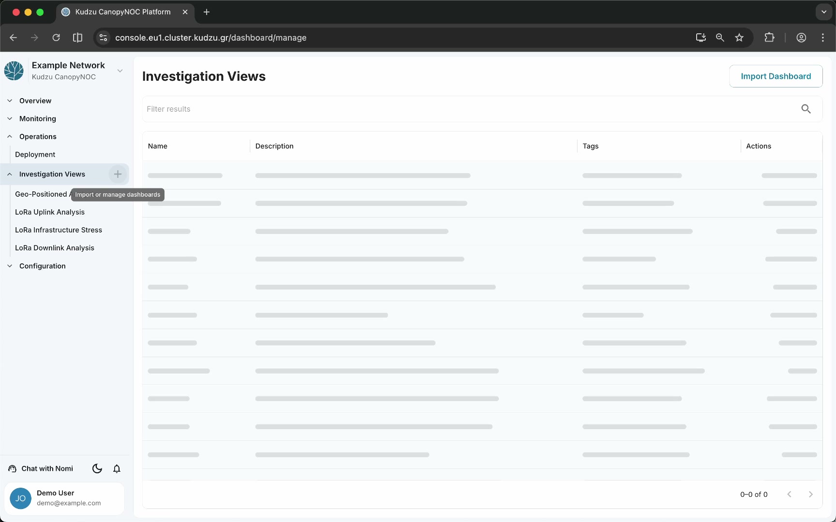This screenshot has height=522, width=836.
Task: Click the browser forward arrow
Action: click(34, 38)
